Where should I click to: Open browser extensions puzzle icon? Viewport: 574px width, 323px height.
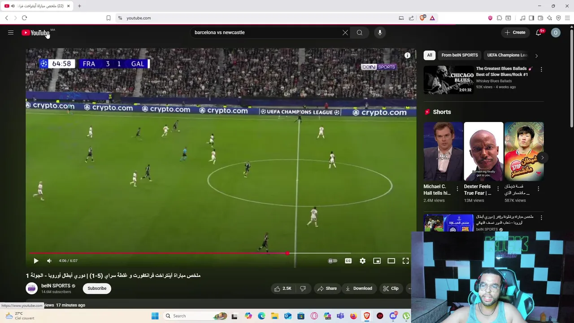pyautogui.click(x=499, y=18)
